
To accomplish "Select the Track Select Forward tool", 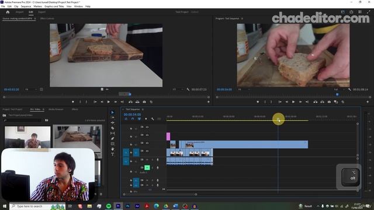I will 113,117.
